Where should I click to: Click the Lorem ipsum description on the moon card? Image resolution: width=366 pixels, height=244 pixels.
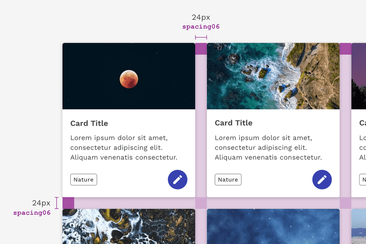[124, 147]
